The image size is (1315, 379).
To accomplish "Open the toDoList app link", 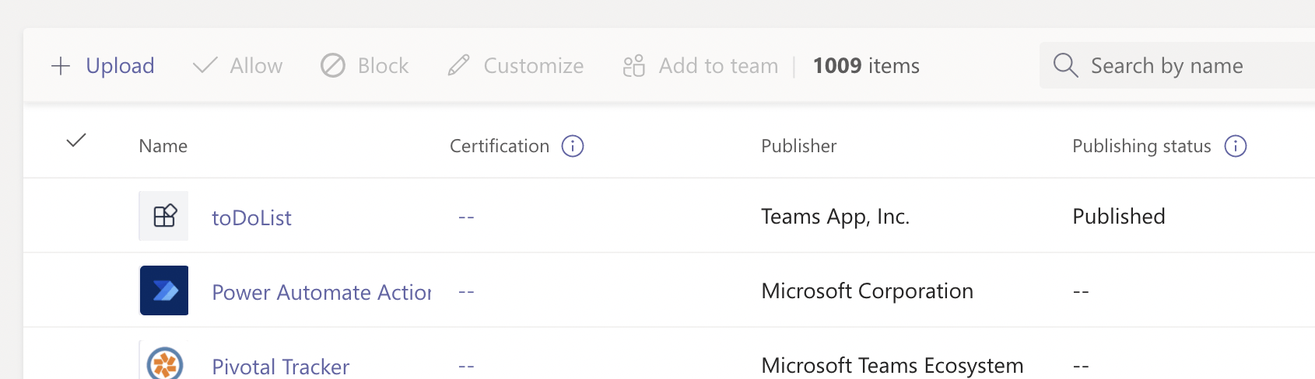I will pyautogui.click(x=251, y=218).
